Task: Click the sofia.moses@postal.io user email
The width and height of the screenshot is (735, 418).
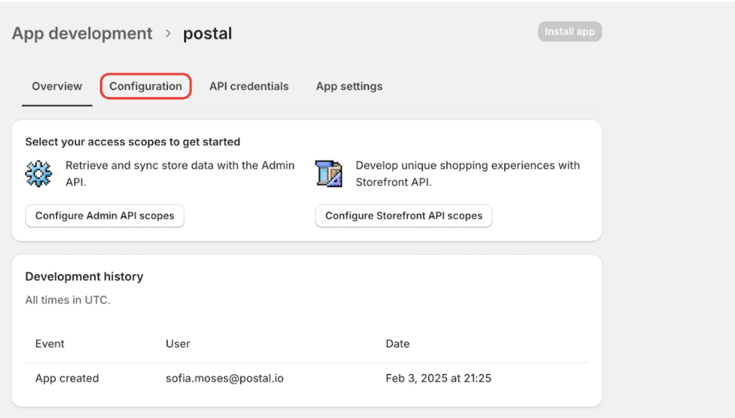Action: click(225, 378)
